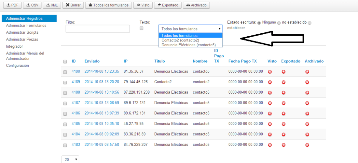
Task: Sort table by ID column
Action: pyautogui.click(x=74, y=61)
